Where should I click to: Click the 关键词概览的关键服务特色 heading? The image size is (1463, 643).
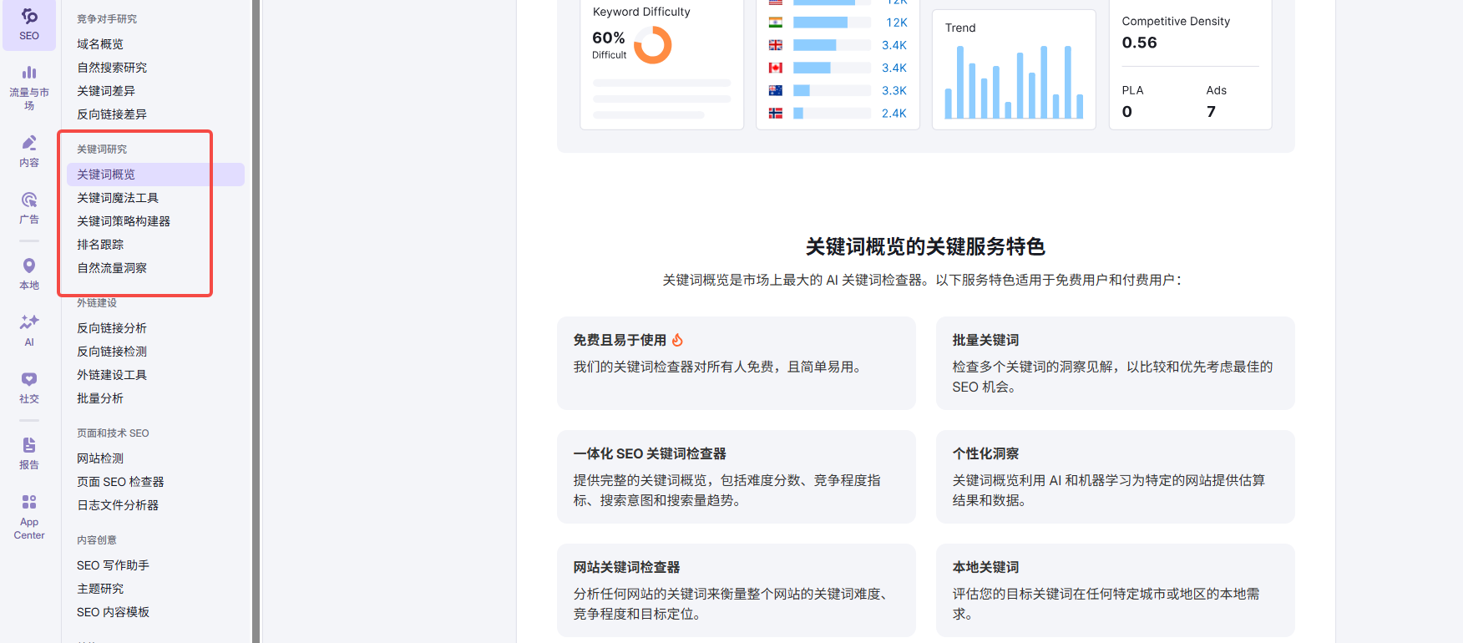click(925, 246)
